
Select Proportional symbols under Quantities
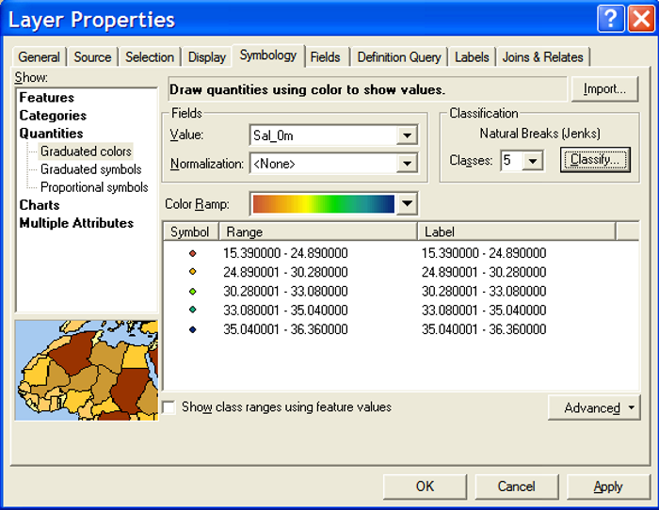[x=94, y=187]
